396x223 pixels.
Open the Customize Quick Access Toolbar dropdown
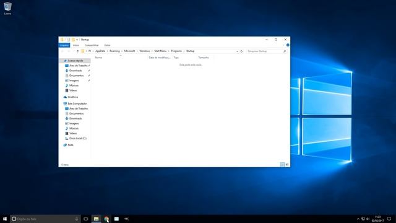point(77,40)
